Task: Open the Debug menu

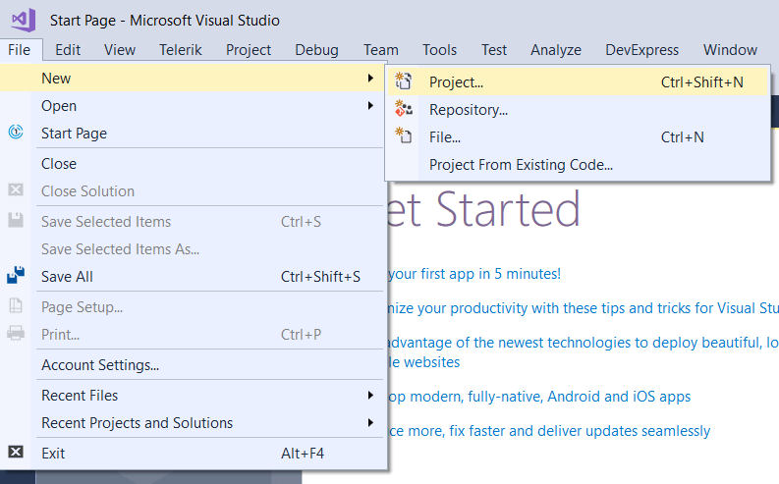Action: 316,49
